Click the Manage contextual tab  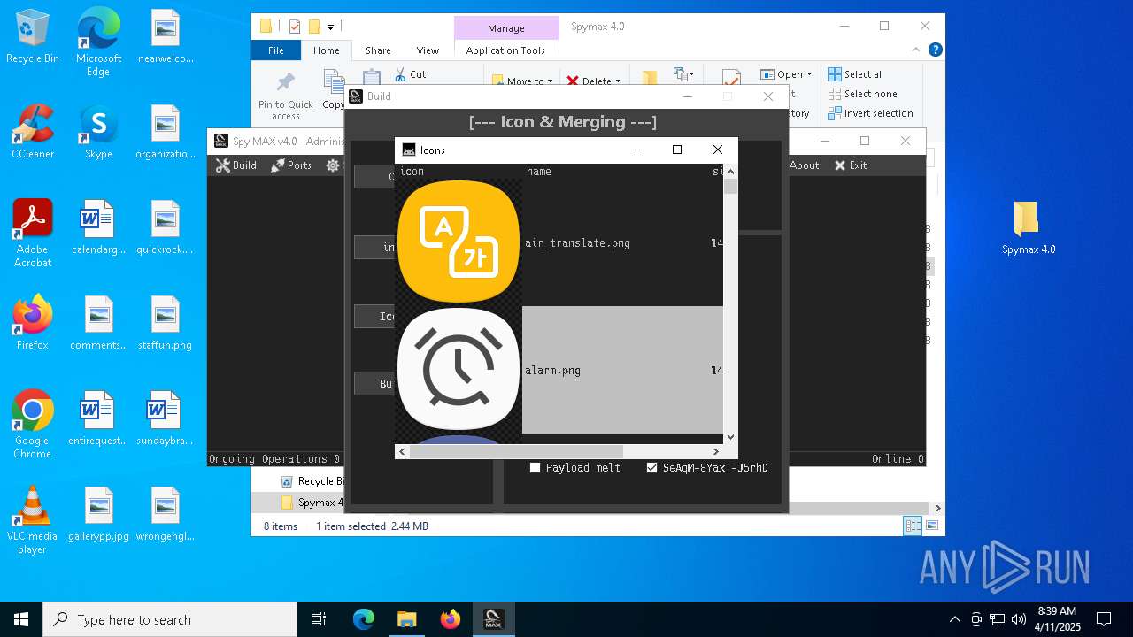[506, 28]
